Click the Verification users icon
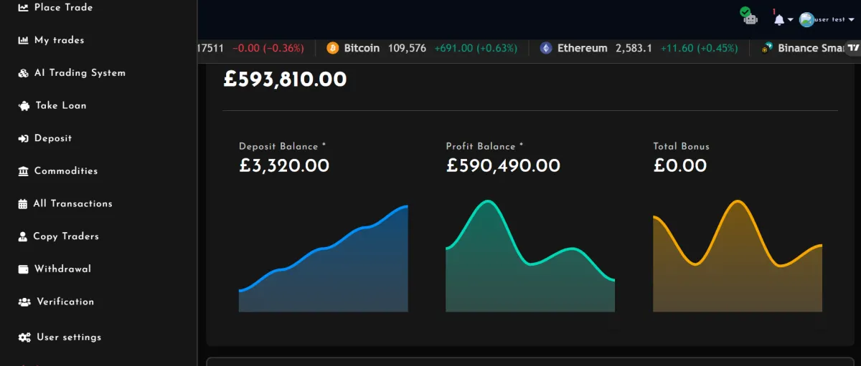Image resolution: width=861 pixels, height=366 pixels. (x=24, y=302)
